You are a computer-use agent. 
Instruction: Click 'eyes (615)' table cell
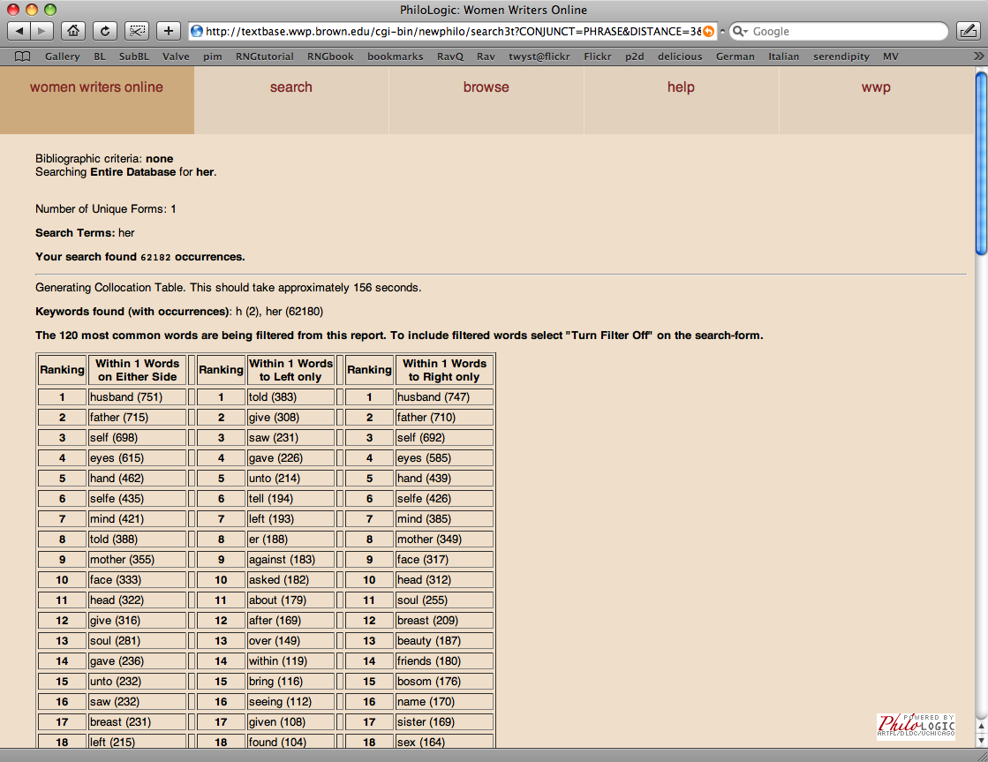click(137, 458)
